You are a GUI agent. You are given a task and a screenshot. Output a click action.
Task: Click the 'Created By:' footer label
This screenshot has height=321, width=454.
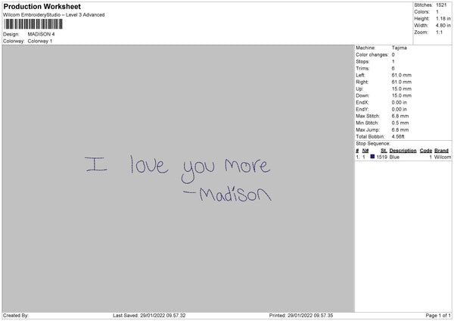(16, 316)
